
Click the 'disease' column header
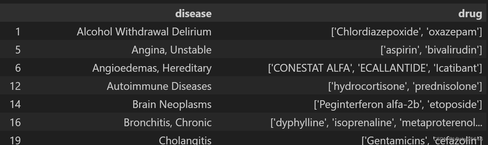point(193,14)
